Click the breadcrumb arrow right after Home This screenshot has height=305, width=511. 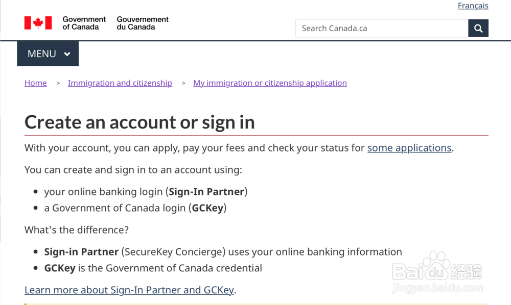coord(58,83)
